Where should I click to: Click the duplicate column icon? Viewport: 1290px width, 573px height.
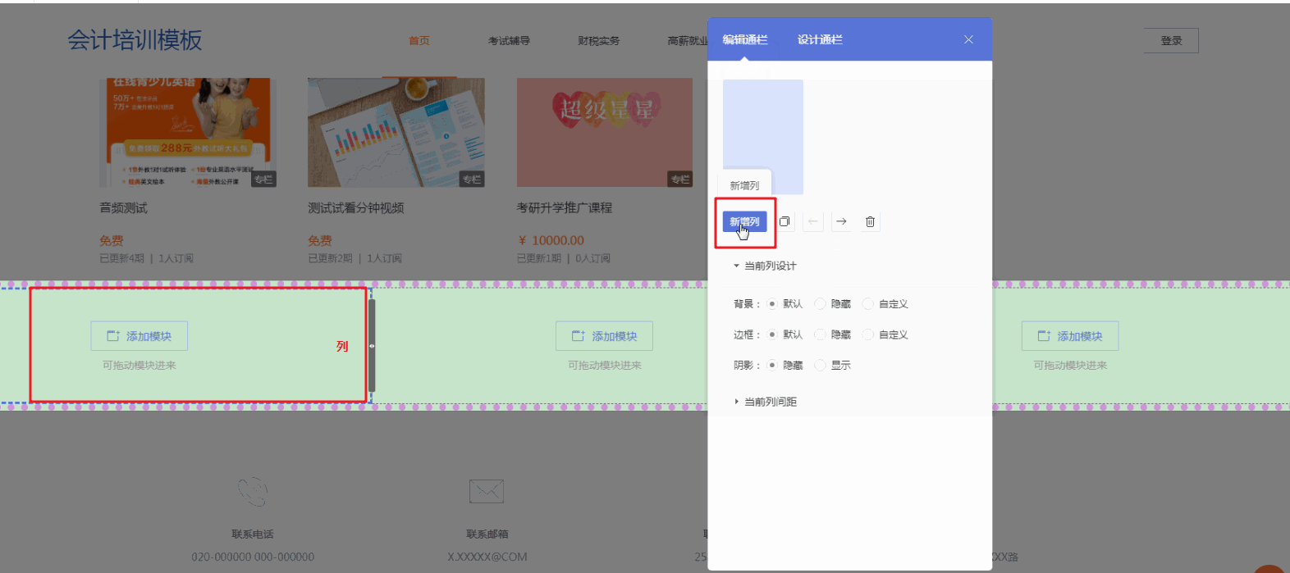tap(785, 221)
